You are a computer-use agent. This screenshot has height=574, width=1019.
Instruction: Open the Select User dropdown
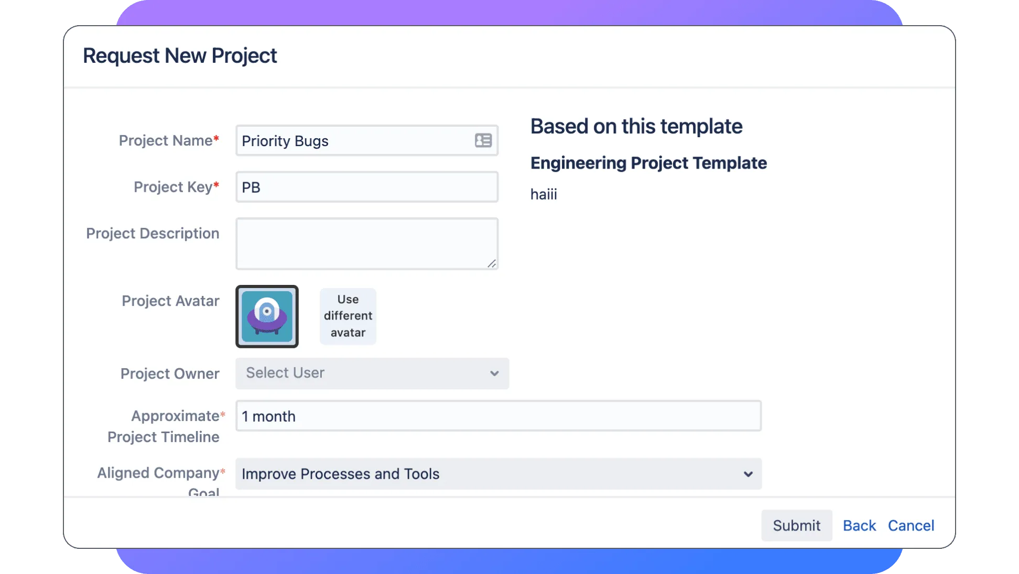[x=367, y=373]
